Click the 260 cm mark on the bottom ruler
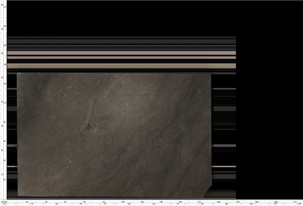 (257, 202)
